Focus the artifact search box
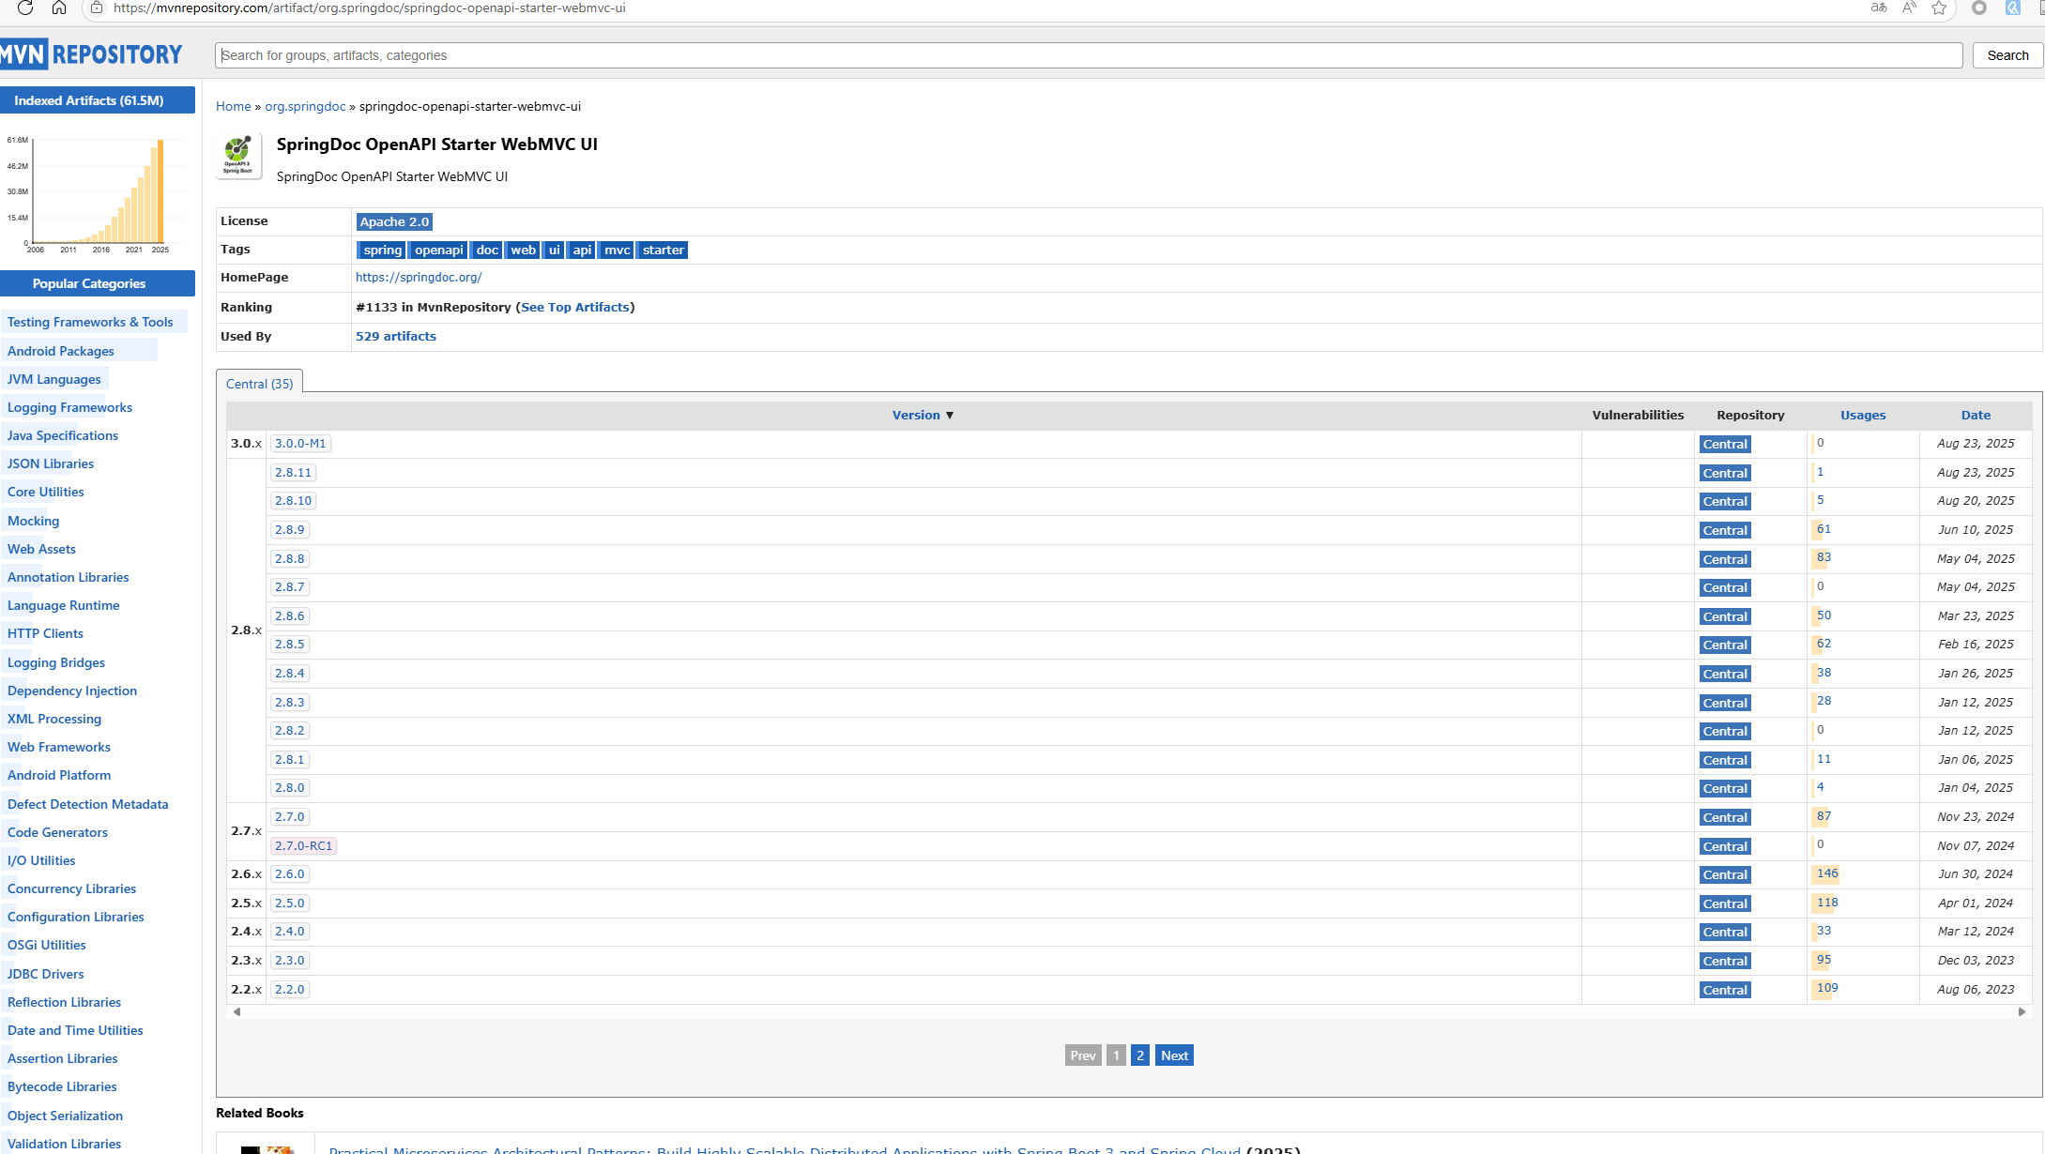2045x1154 pixels. [1089, 55]
